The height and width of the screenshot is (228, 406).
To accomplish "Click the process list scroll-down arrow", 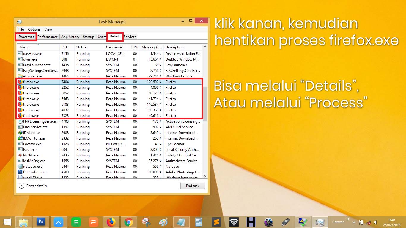I will coord(205,176).
